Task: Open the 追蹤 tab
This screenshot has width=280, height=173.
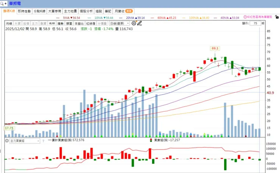Action: tap(99, 11)
